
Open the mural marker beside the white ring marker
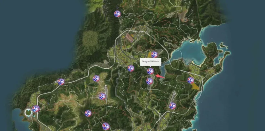[x=36, y=109]
